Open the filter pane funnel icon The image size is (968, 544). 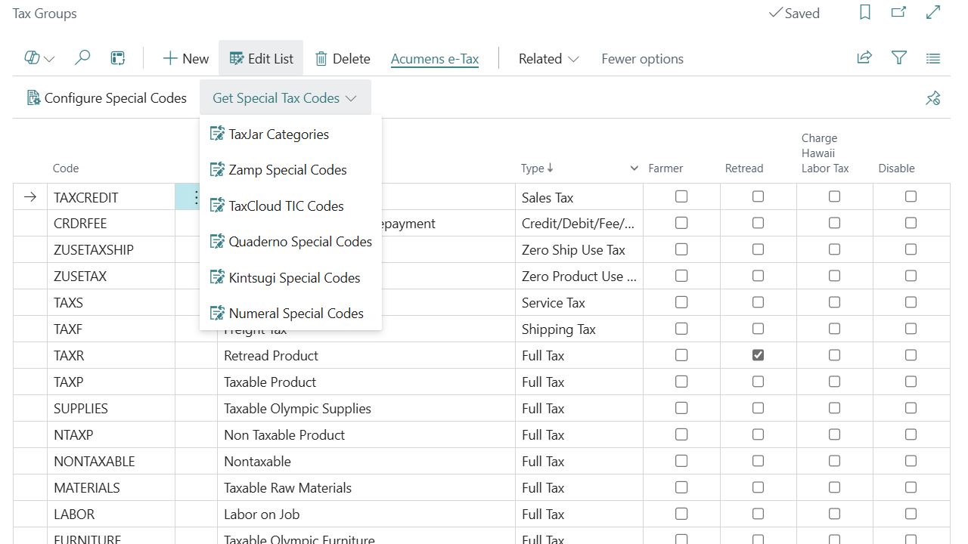point(899,58)
